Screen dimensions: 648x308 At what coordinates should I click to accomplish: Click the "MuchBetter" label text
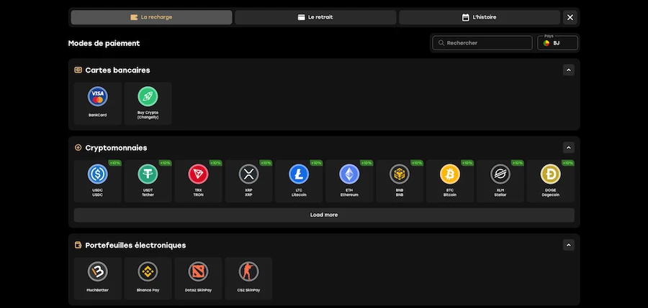tap(97, 290)
